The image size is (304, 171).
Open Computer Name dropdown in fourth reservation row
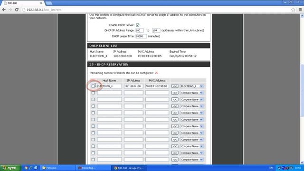point(192,106)
